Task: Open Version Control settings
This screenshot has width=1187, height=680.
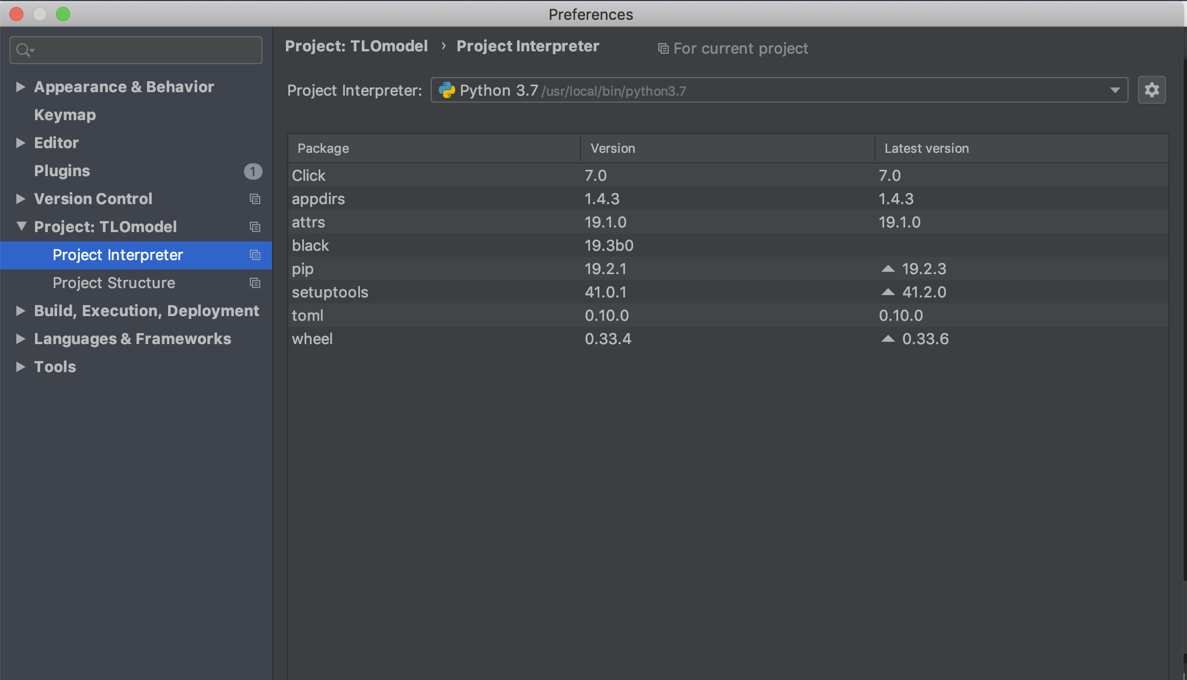Action: pos(93,199)
